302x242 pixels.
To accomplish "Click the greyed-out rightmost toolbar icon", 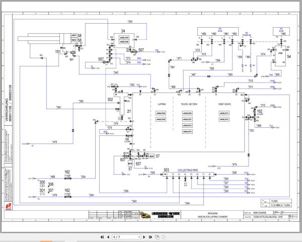I will (164, 237).
